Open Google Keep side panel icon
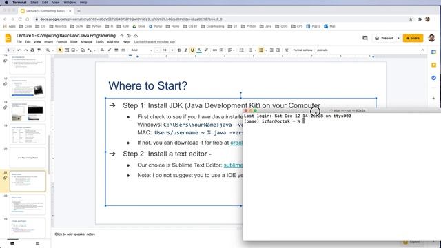This screenshot has width=441, height=248. pyautogui.click(x=433, y=65)
